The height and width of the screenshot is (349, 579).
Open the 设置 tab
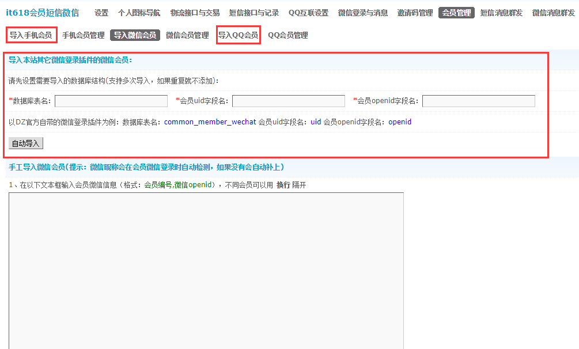[x=101, y=13]
